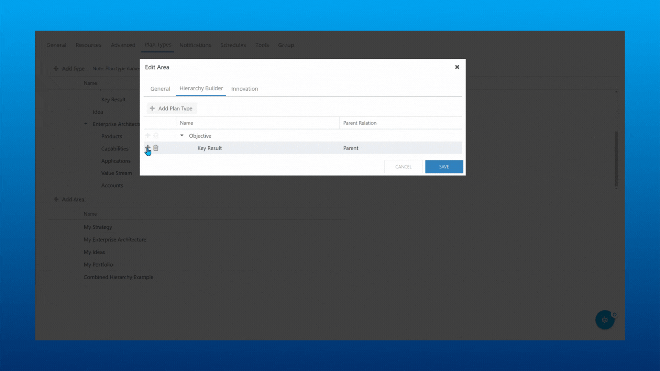
Task: Select Value Stream plan type
Action: pos(117,173)
